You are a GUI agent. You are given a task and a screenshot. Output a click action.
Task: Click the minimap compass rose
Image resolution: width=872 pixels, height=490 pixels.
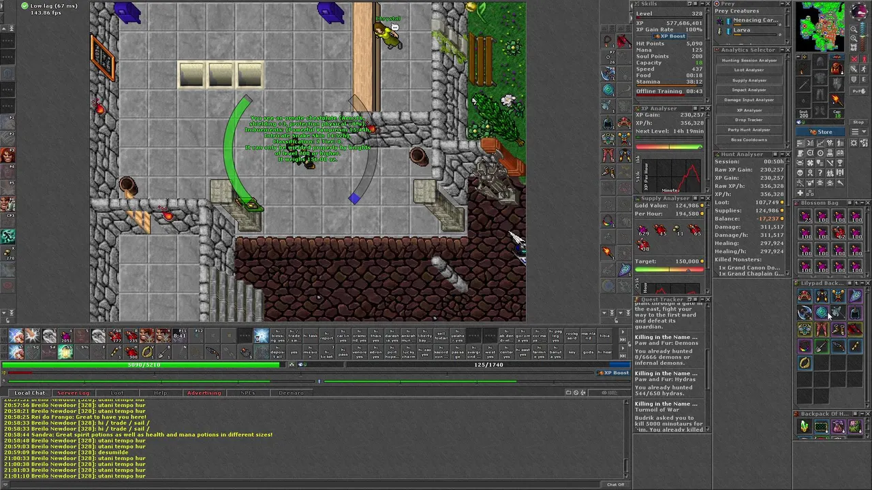click(858, 12)
